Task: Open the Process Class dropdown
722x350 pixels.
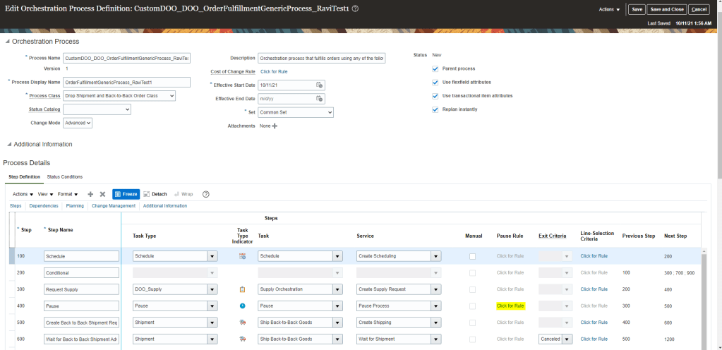Action: point(172,96)
